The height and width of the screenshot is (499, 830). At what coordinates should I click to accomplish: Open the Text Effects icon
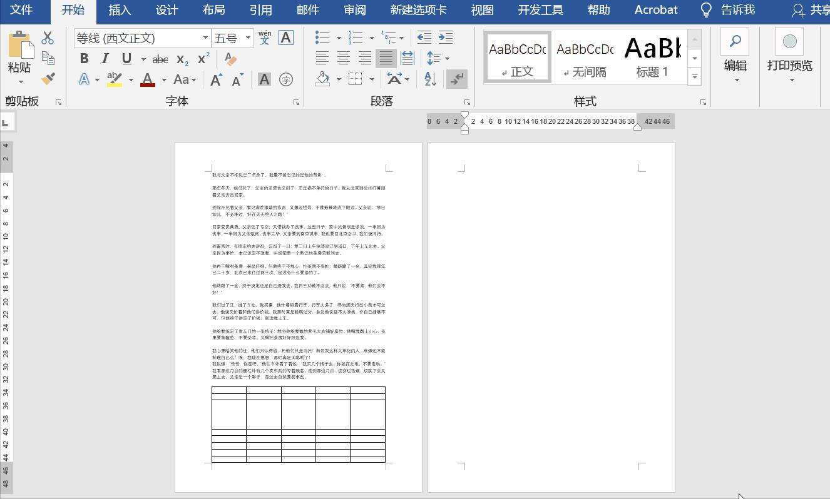pyautogui.click(x=84, y=79)
